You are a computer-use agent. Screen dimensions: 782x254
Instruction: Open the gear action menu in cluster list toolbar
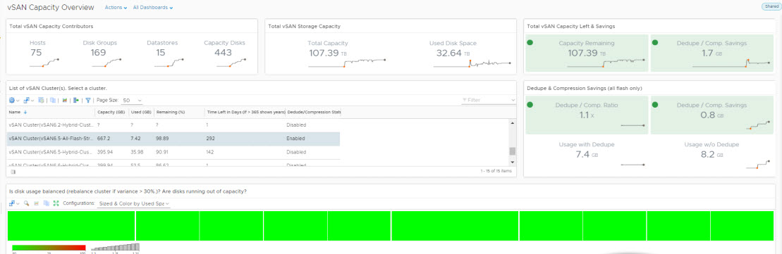pos(13,100)
